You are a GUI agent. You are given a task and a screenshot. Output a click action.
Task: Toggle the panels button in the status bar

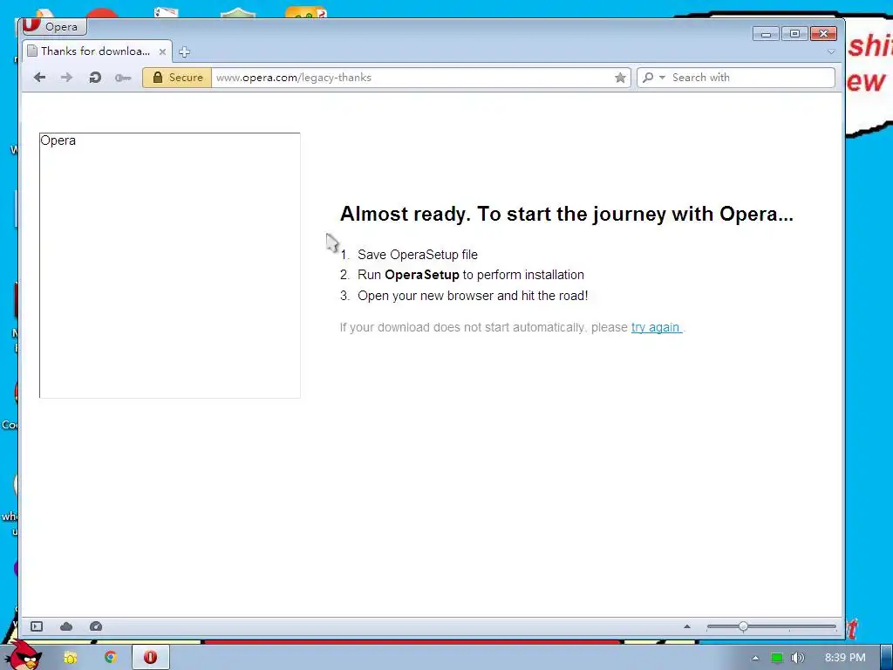coord(37,626)
